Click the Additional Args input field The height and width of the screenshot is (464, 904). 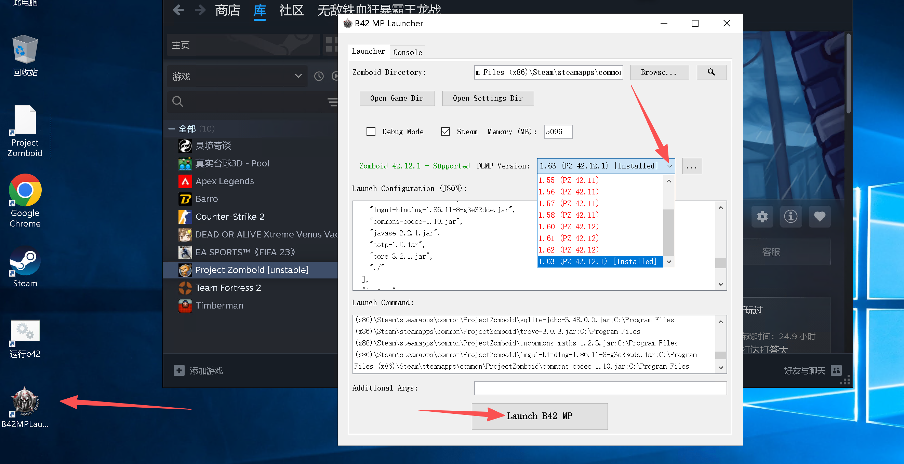600,388
